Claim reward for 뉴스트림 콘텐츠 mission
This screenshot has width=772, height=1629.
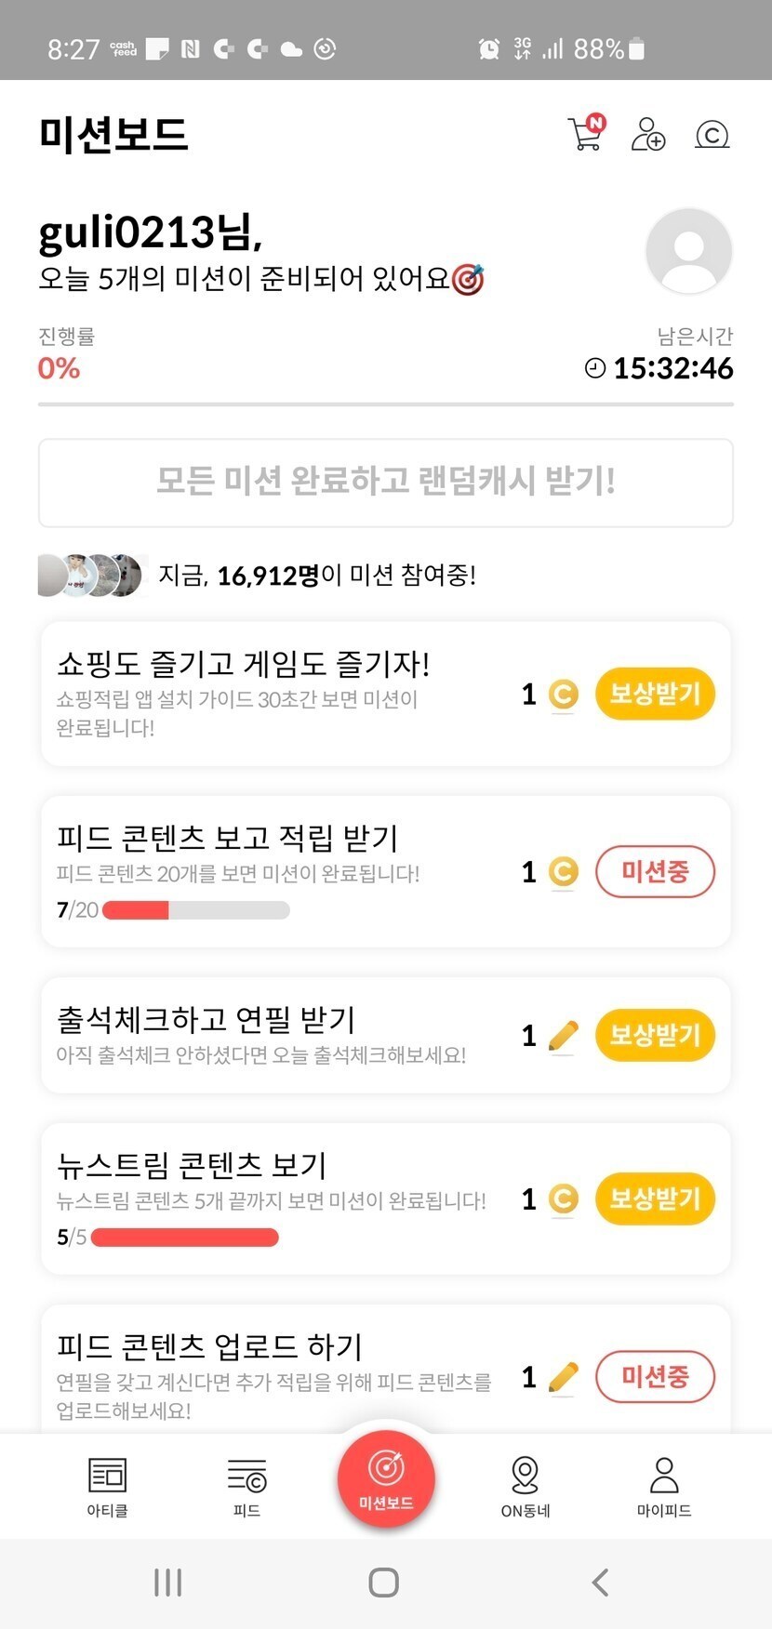(655, 1199)
